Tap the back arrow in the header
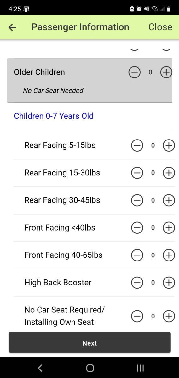This screenshot has height=378, width=179. coord(12,27)
